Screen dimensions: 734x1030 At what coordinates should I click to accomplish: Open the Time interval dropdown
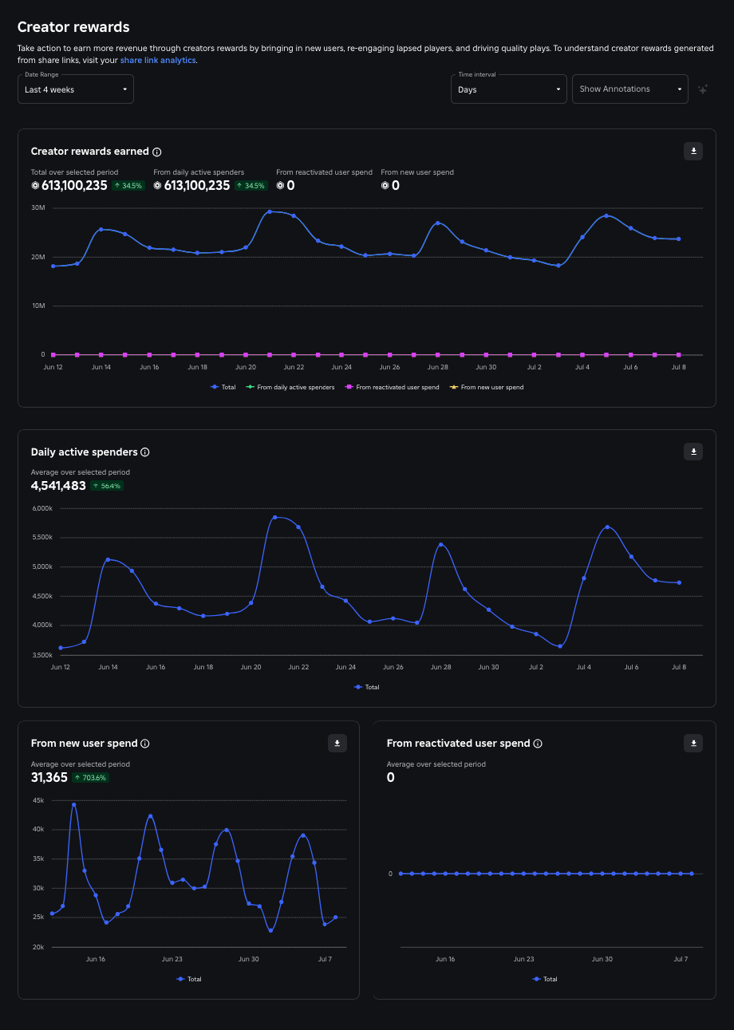coord(509,89)
